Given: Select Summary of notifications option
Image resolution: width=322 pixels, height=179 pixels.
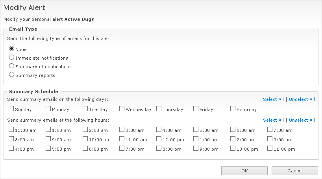Looking at the screenshot, I should 12,66.
